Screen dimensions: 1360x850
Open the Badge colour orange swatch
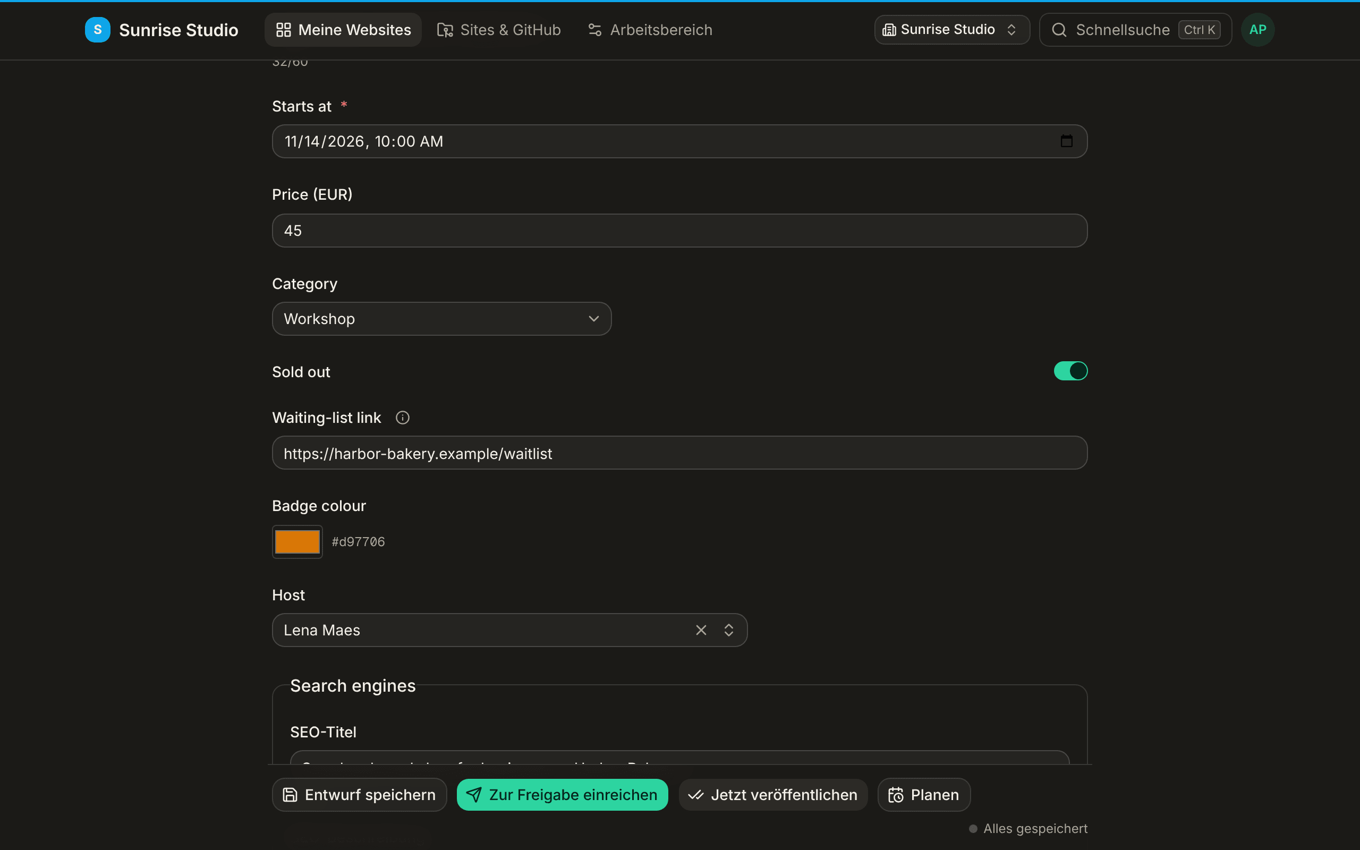(x=297, y=542)
